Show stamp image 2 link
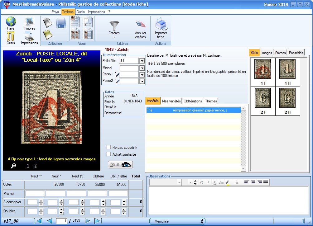The height and width of the screenshot is (226, 313). click(x=36, y=166)
